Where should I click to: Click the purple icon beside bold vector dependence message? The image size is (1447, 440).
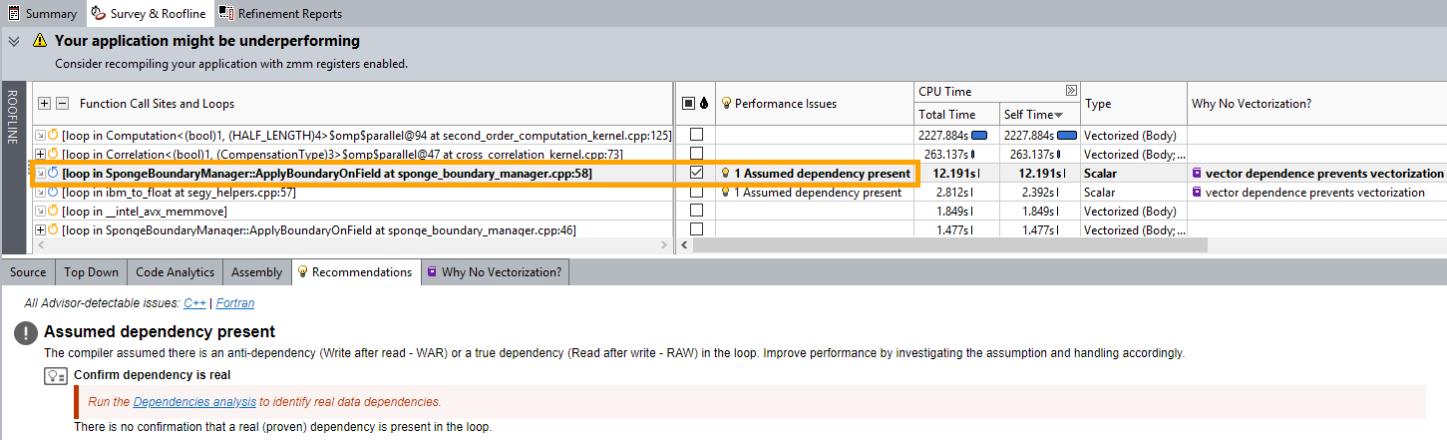pos(1197,174)
